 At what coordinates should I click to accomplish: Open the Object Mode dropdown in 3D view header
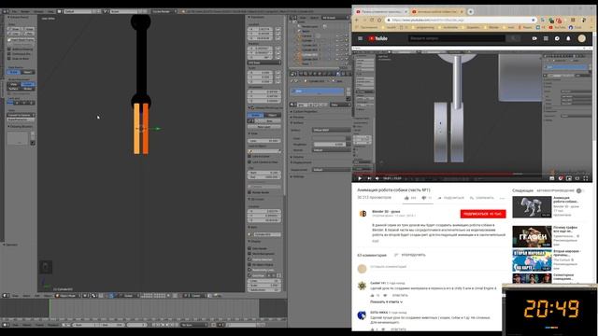click(68, 296)
